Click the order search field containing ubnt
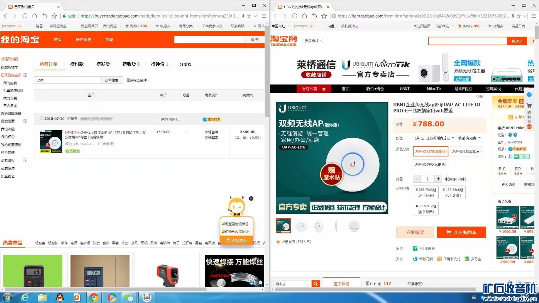The image size is (539, 303). [x=67, y=80]
